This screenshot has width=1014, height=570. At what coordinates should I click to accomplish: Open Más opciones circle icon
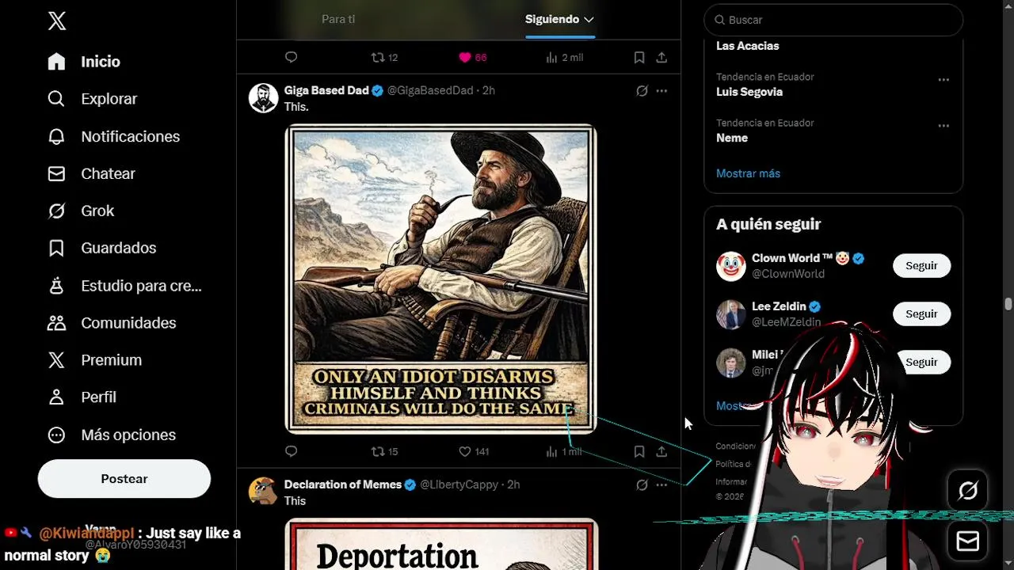[56, 435]
